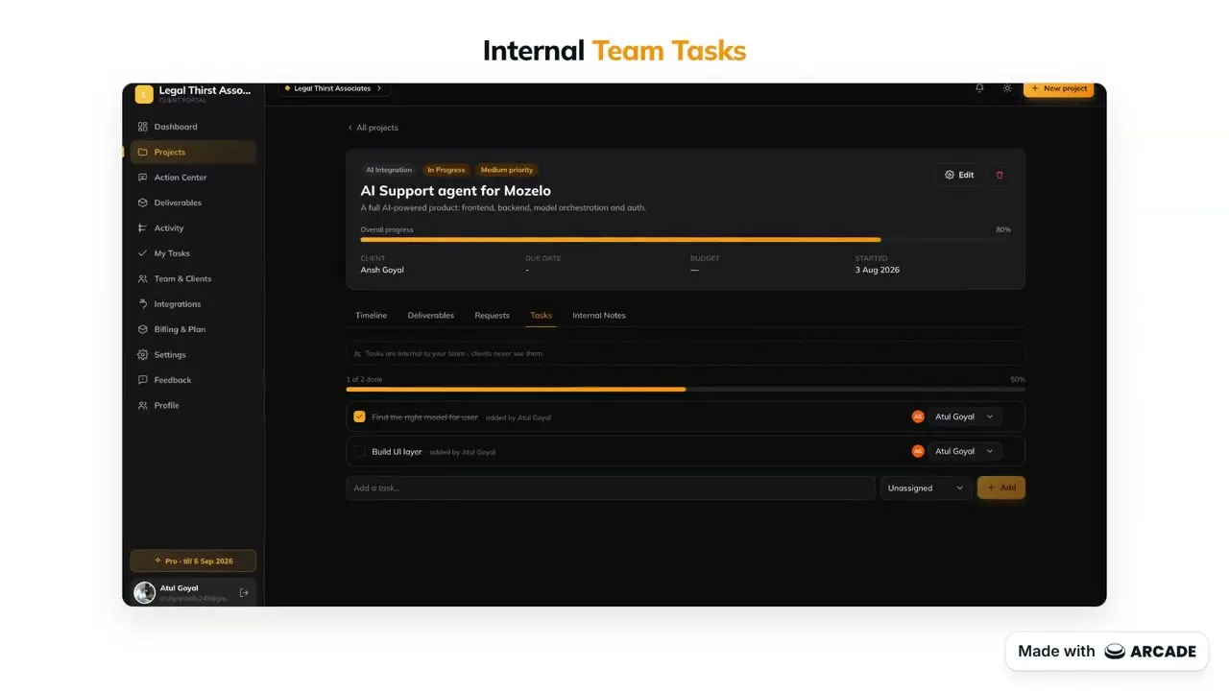Image resolution: width=1229 pixels, height=691 pixels.
Task: Click Atul Goyal's profile photo in sidebar
Action: click(x=145, y=592)
